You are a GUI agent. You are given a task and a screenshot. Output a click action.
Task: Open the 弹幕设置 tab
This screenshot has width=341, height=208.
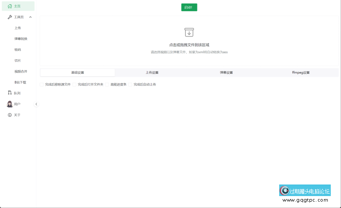pos(226,72)
